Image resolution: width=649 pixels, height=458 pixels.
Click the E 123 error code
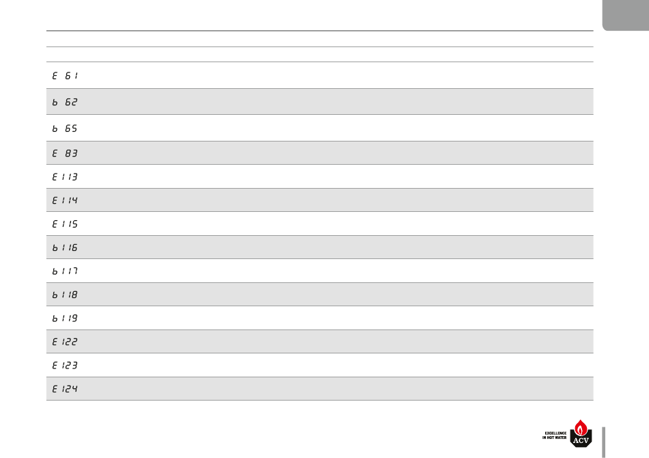click(x=65, y=366)
